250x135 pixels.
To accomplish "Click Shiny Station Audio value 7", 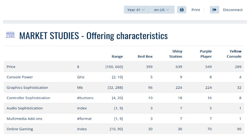I will coord(181,108).
